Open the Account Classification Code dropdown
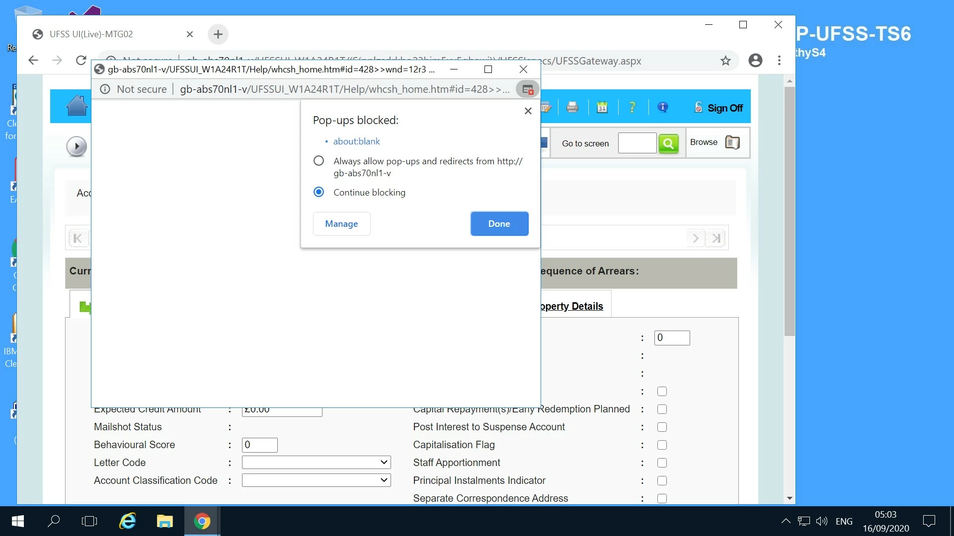Image resolution: width=954 pixels, height=536 pixels. pyautogui.click(x=316, y=480)
